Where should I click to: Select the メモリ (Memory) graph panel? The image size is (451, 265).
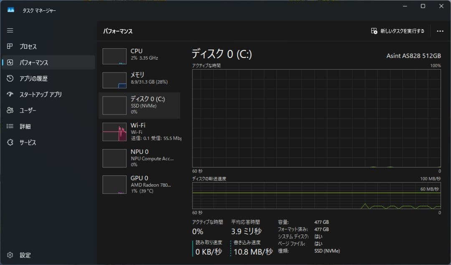coord(138,79)
